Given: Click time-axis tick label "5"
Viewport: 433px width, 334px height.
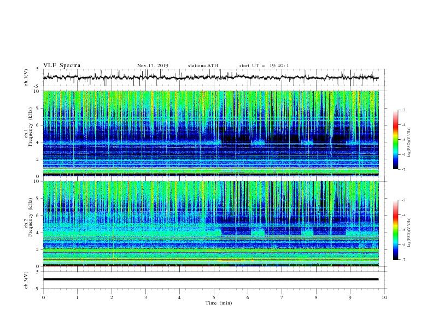Looking at the screenshot, I should [214, 297].
